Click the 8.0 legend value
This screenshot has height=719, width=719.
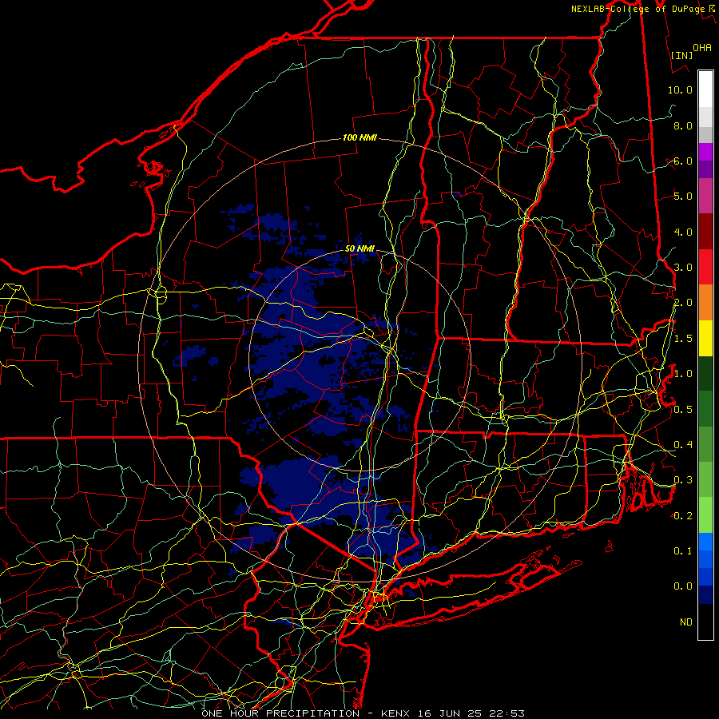[x=683, y=125]
